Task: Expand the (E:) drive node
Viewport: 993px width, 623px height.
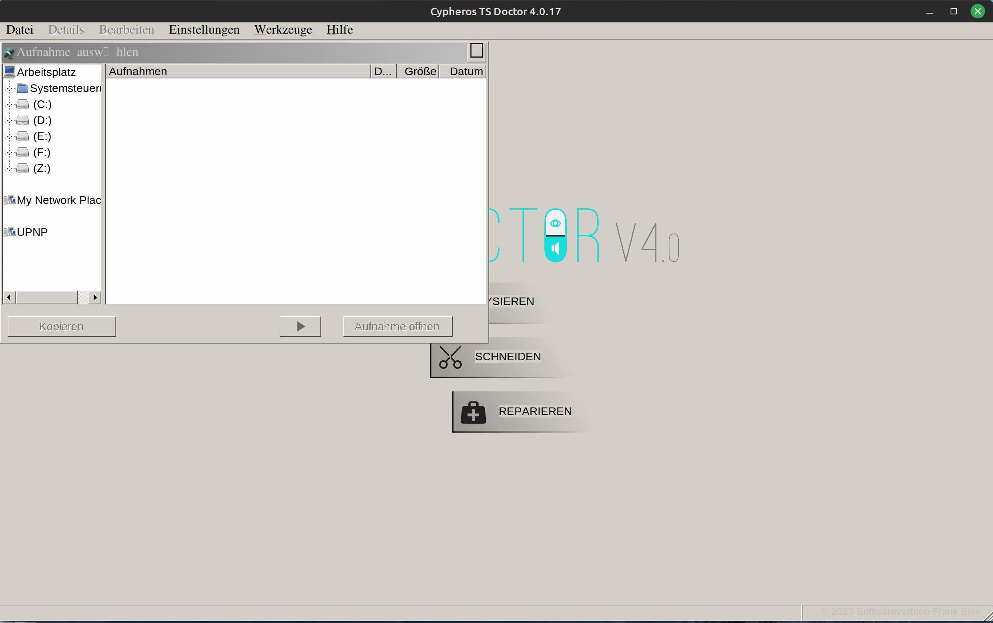Action: (x=9, y=136)
